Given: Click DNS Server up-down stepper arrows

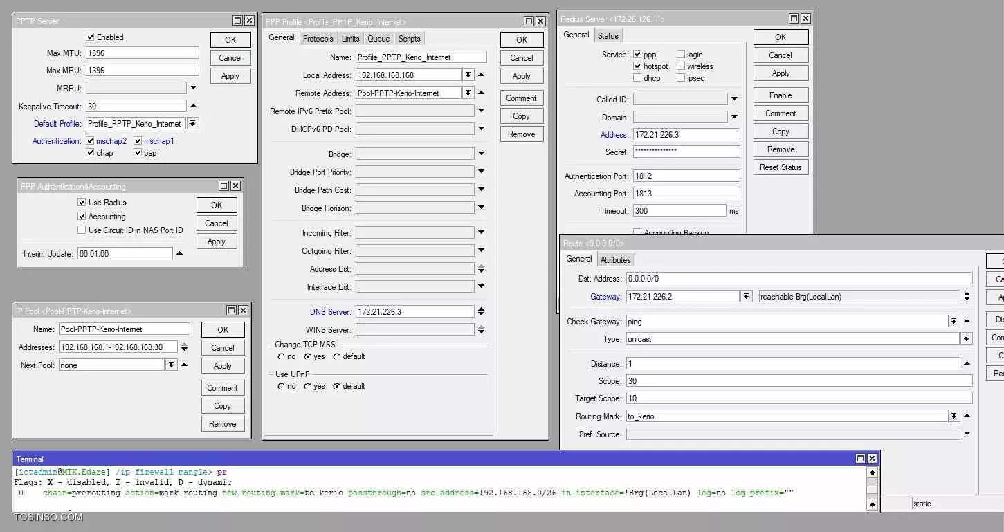Looking at the screenshot, I should (482, 311).
